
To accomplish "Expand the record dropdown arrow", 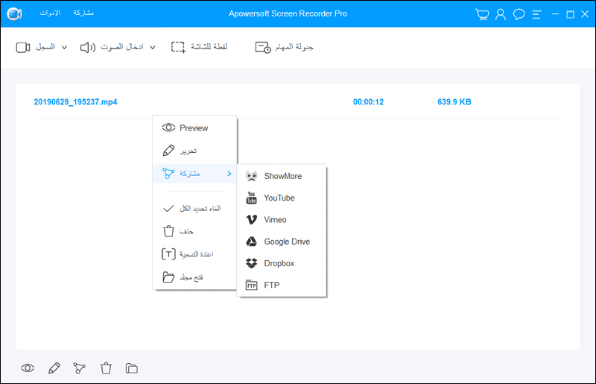I will 64,48.
